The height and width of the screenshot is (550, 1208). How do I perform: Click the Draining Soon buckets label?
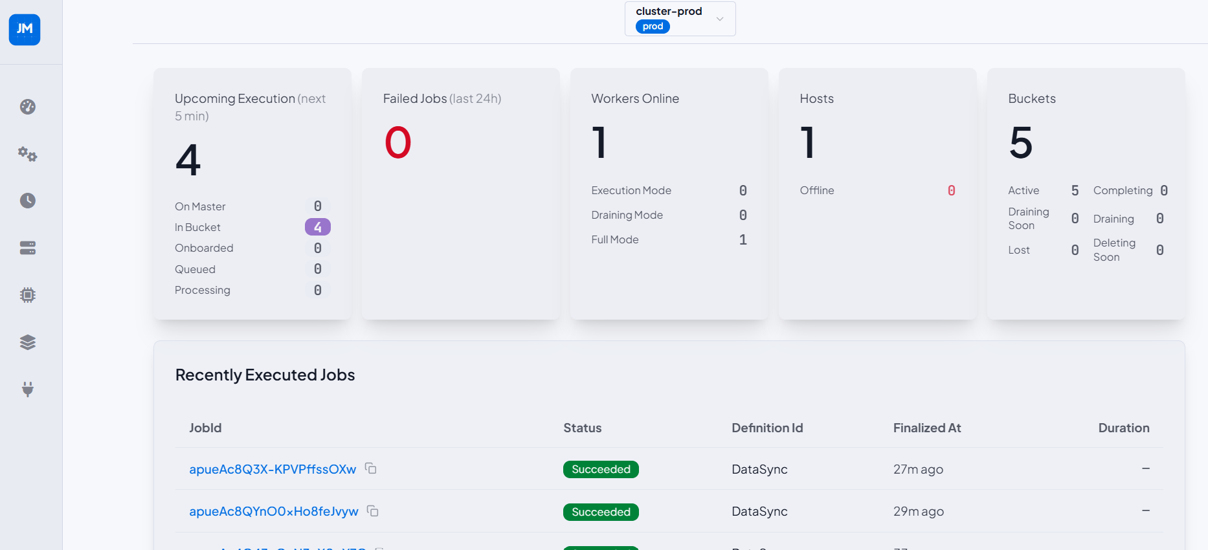1029,219
